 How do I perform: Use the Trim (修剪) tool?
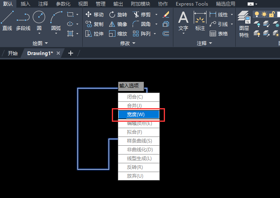point(142,14)
